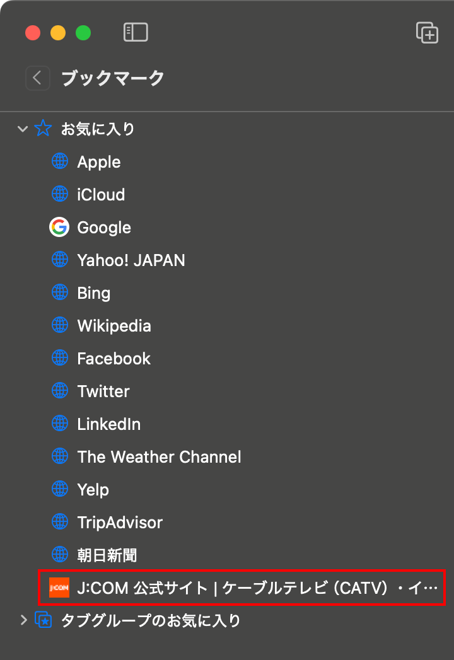Image resolution: width=454 pixels, height=660 pixels.
Task: Close the window with the red button
Action: click(x=33, y=33)
